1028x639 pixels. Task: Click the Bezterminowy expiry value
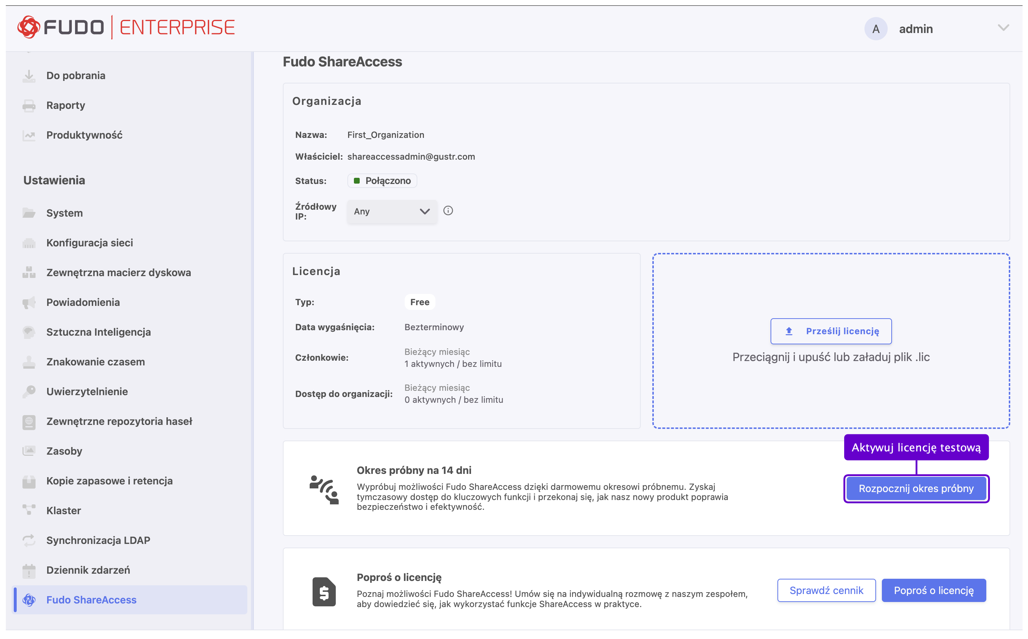[434, 327]
